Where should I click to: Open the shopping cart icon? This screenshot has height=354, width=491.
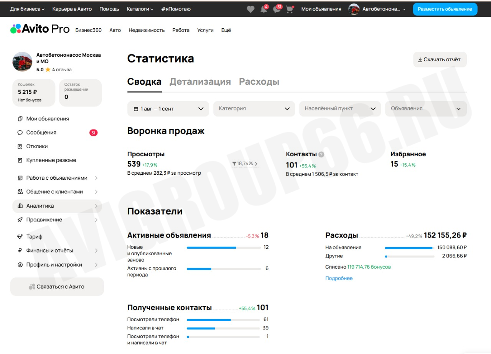[x=290, y=9]
